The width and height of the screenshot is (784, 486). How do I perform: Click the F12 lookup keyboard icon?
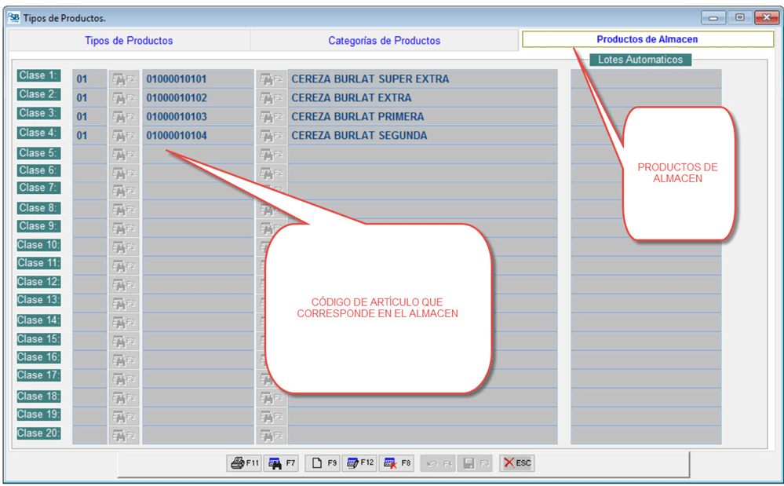[359, 462]
